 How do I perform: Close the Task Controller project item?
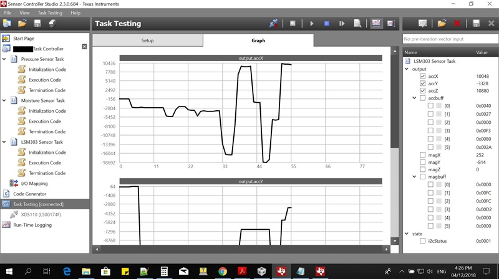click(x=84, y=47)
